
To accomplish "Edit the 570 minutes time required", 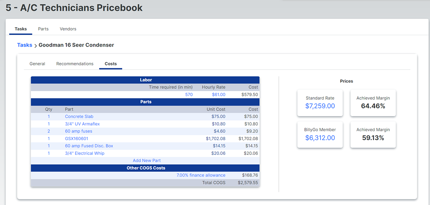I will [189, 94].
